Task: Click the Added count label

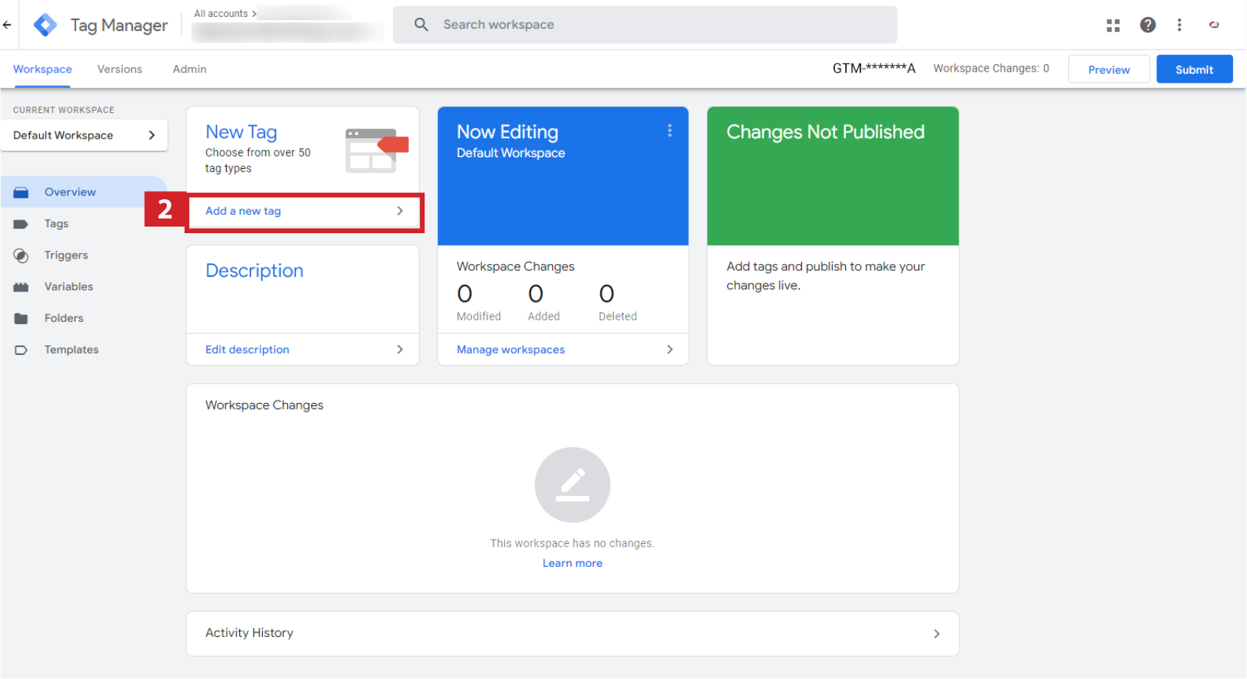Action: coord(543,317)
